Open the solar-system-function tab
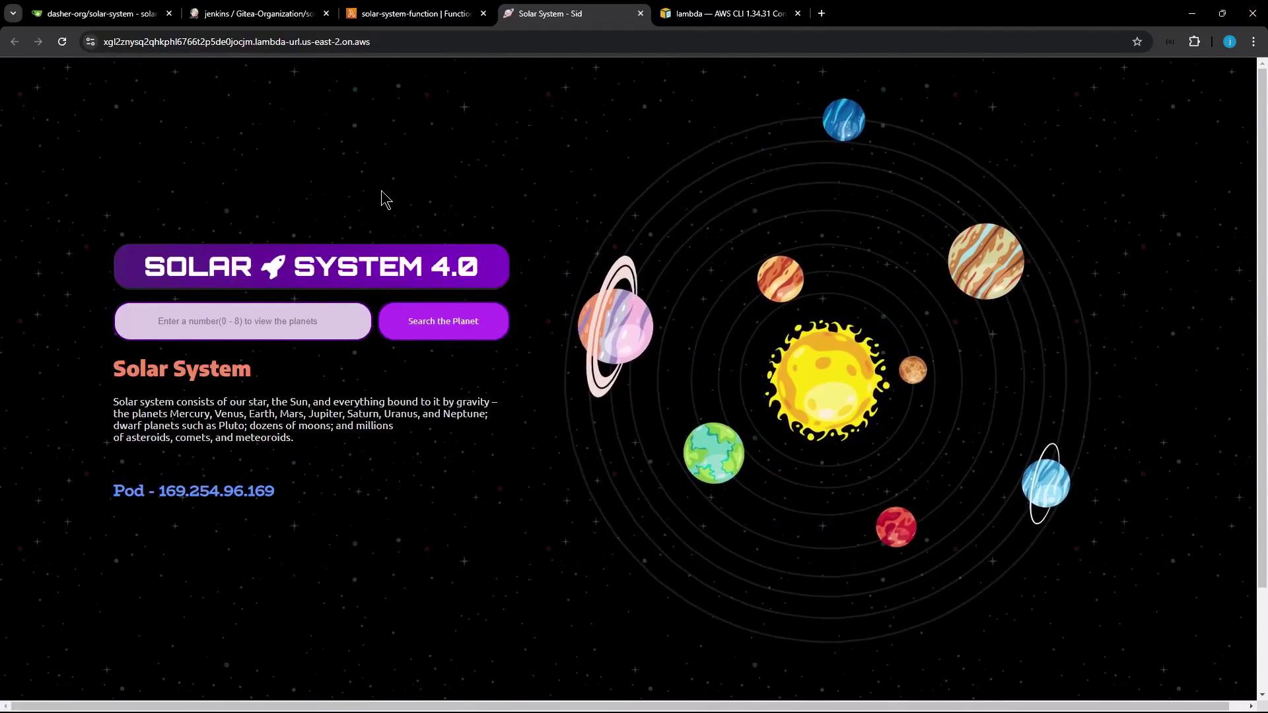The image size is (1268, 713). click(415, 13)
